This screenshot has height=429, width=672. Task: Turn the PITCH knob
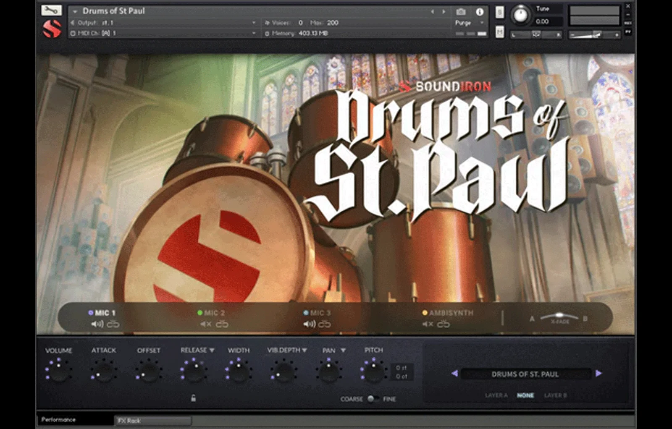click(373, 371)
